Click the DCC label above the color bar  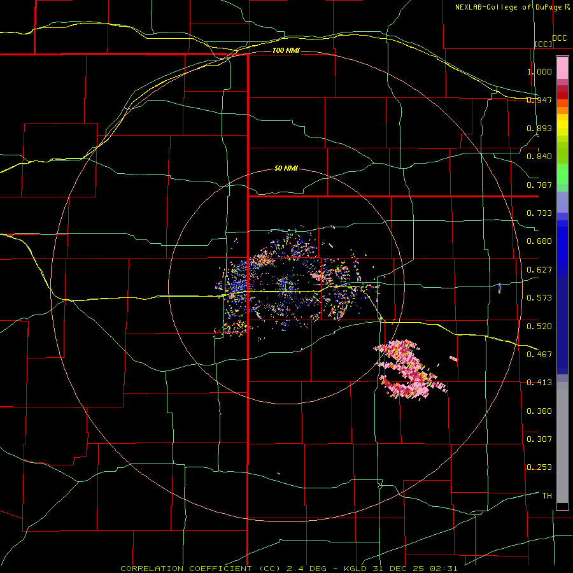pos(559,38)
